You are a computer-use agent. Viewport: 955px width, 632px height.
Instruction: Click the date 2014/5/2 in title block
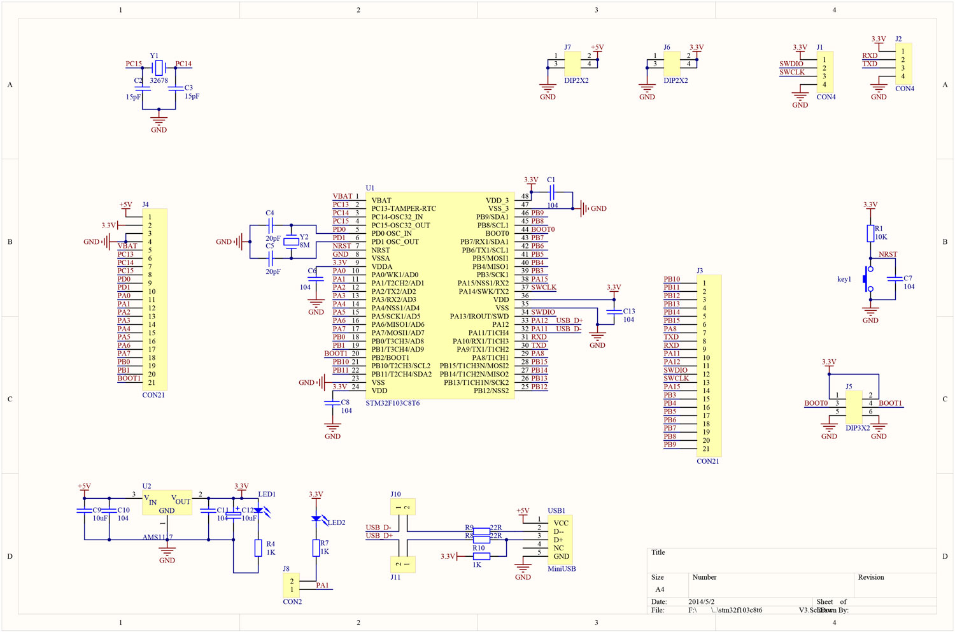pyautogui.click(x=701, y=601)
